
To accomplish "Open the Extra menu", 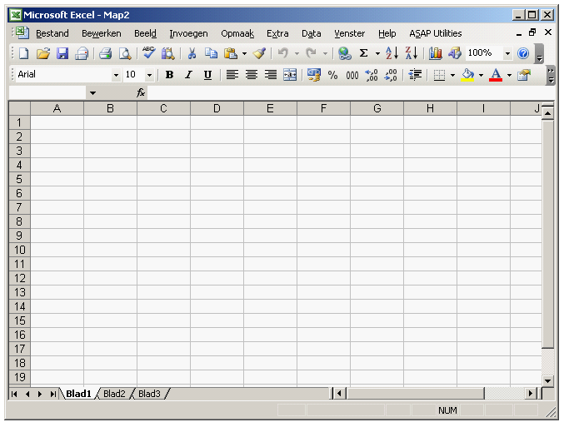I will click(x=277, y=33).
